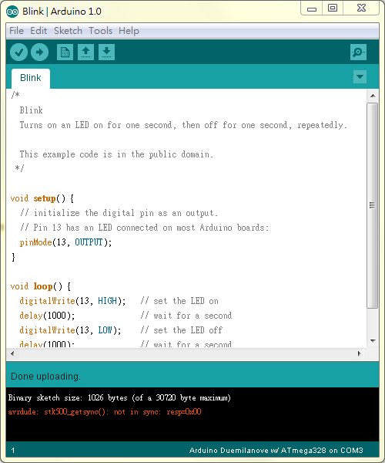Click '// initialize the digital pin as an output.' comment
The height and width of the screenshot is (463, 385).
[119, 213]
